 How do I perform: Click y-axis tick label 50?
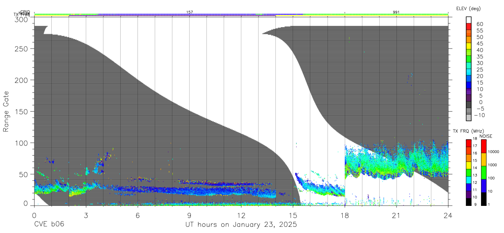coord(24,174)
